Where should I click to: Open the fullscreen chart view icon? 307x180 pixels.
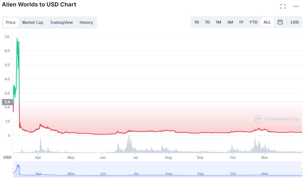tap(283, 6)
